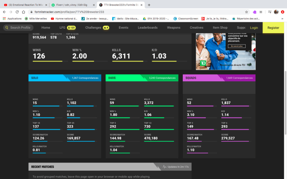Switch to the Fiverr Edit Gig tab
Screen dimensions: 287x179
73,5
